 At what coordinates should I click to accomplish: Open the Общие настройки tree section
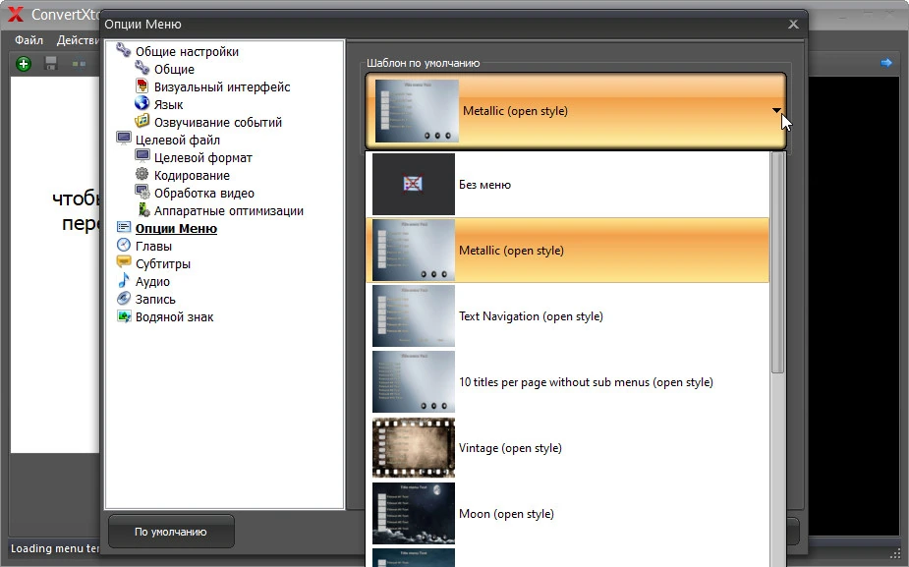click(187, 52)
